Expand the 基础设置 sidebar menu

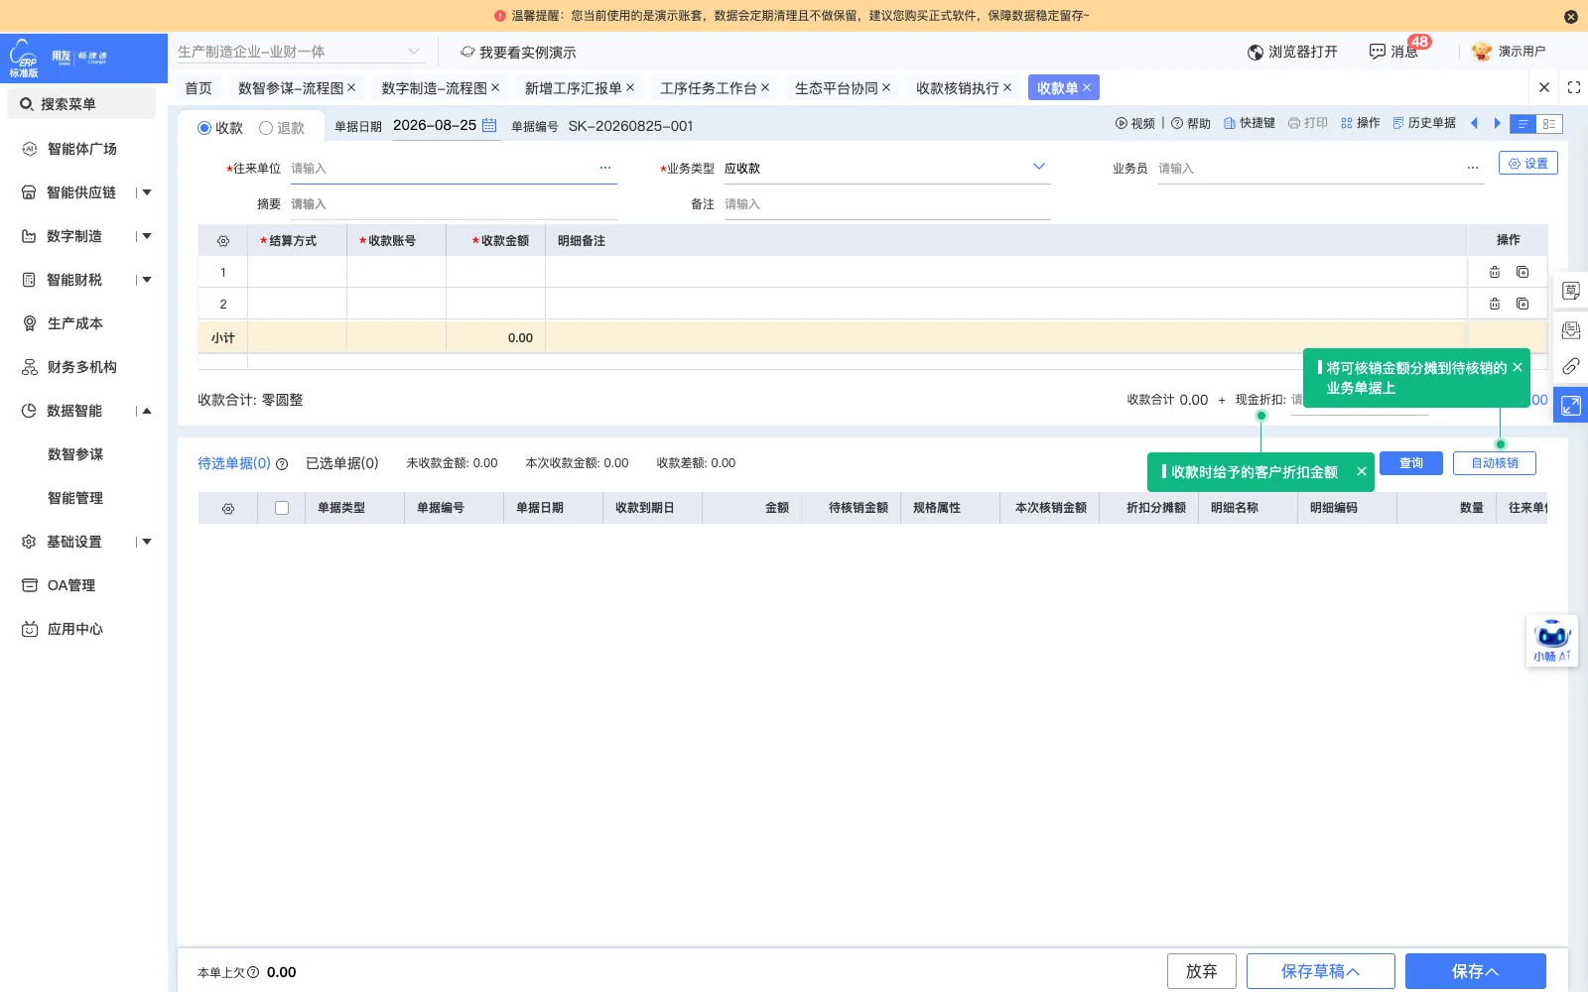click(147, 542)
